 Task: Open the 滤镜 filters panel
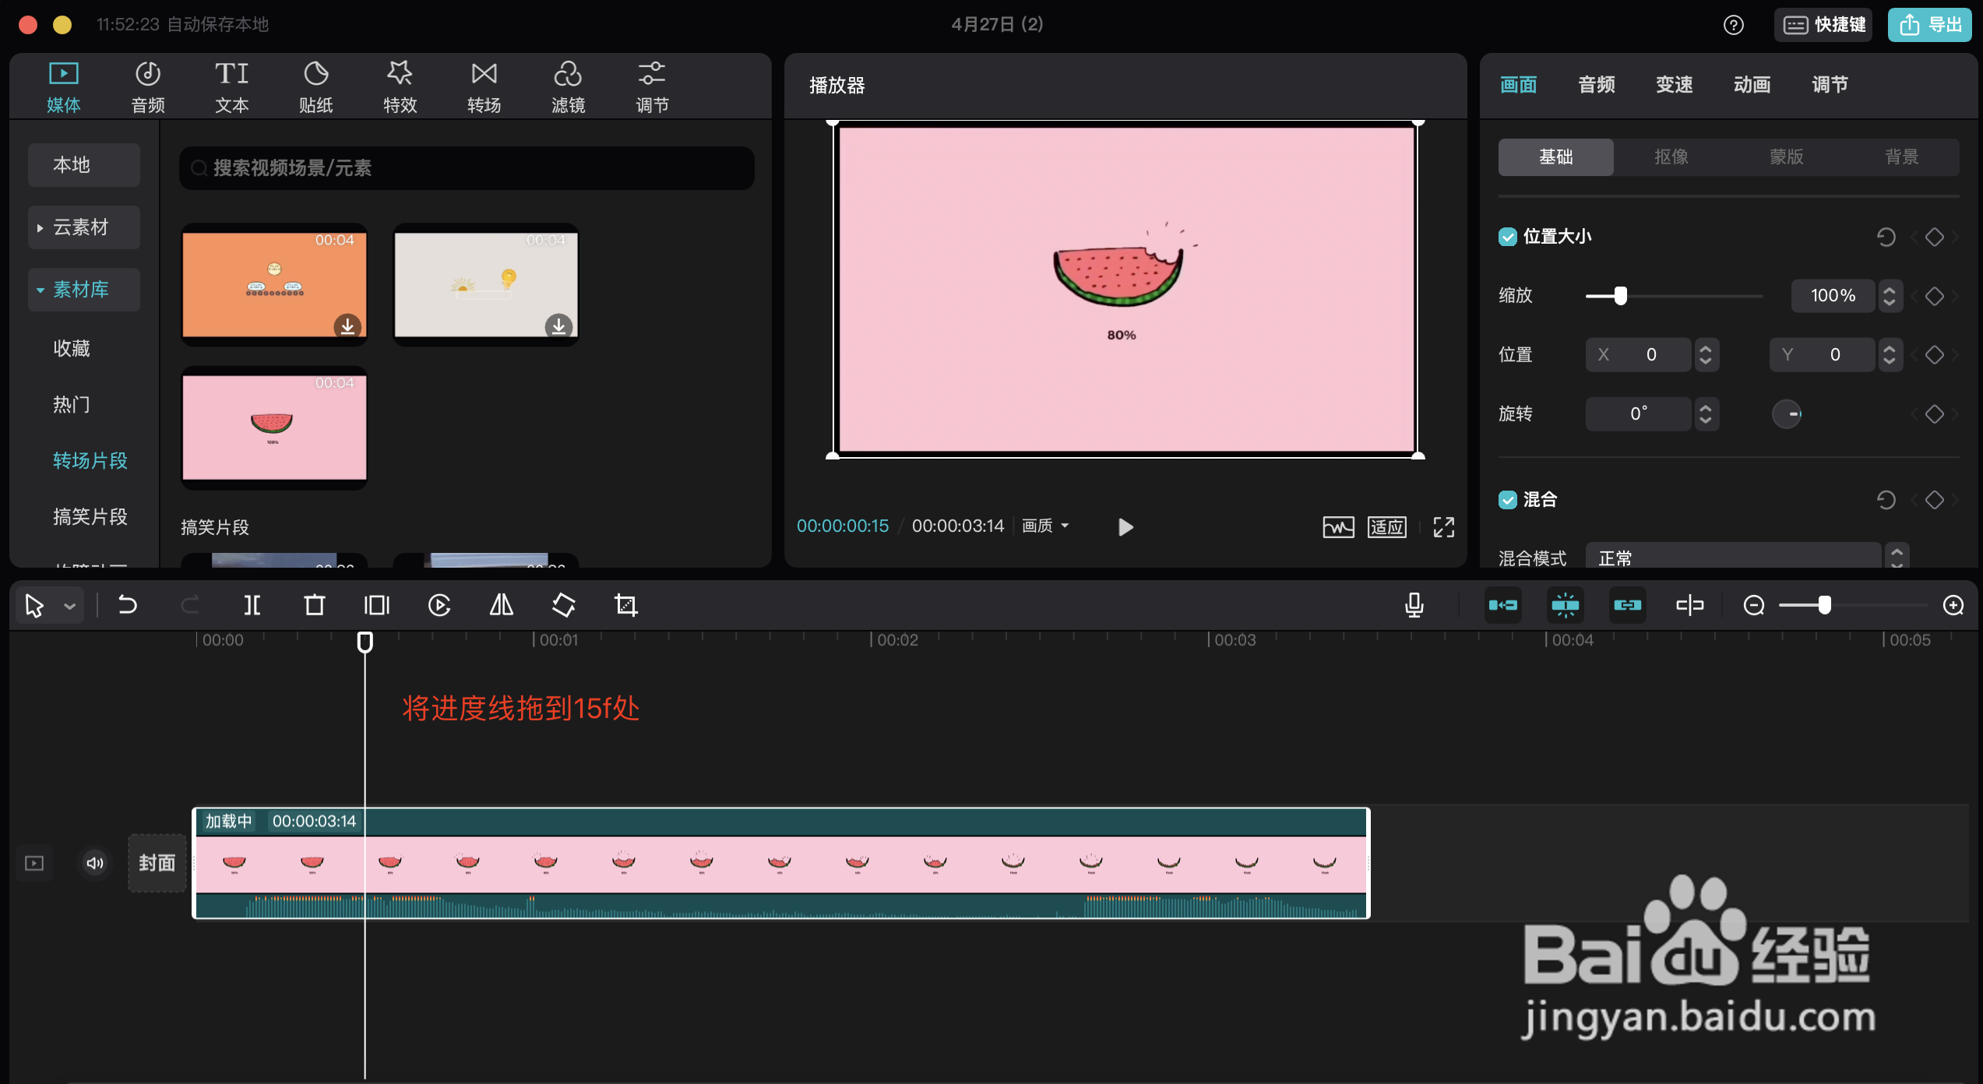tap(568, 87)
